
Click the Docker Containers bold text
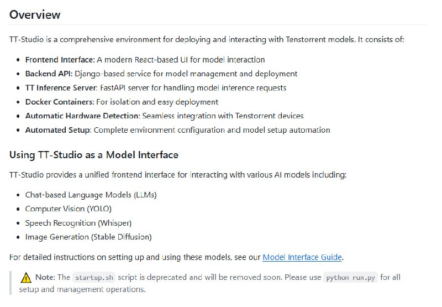[59, 102]
